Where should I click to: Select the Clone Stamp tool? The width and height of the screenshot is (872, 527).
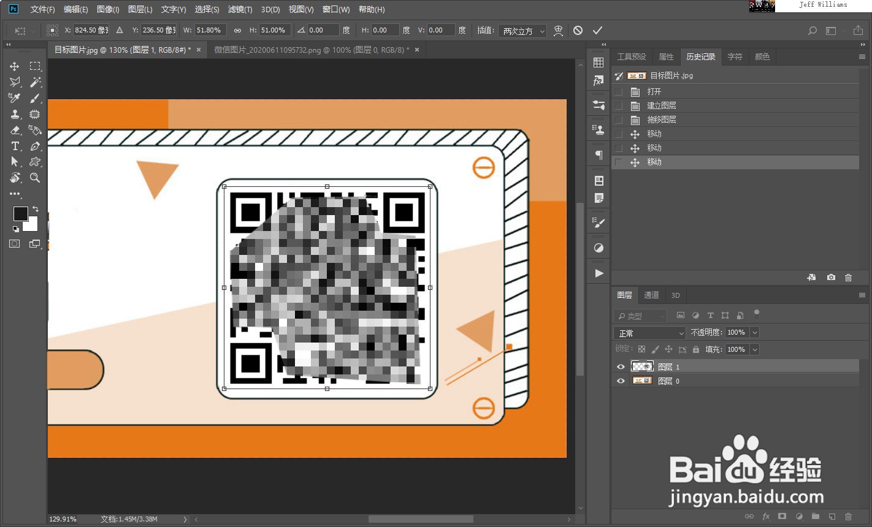pos(15,114)
